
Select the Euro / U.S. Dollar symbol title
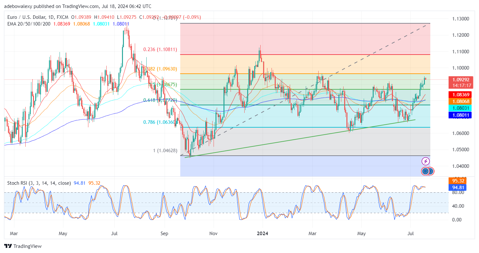[27, 17]
